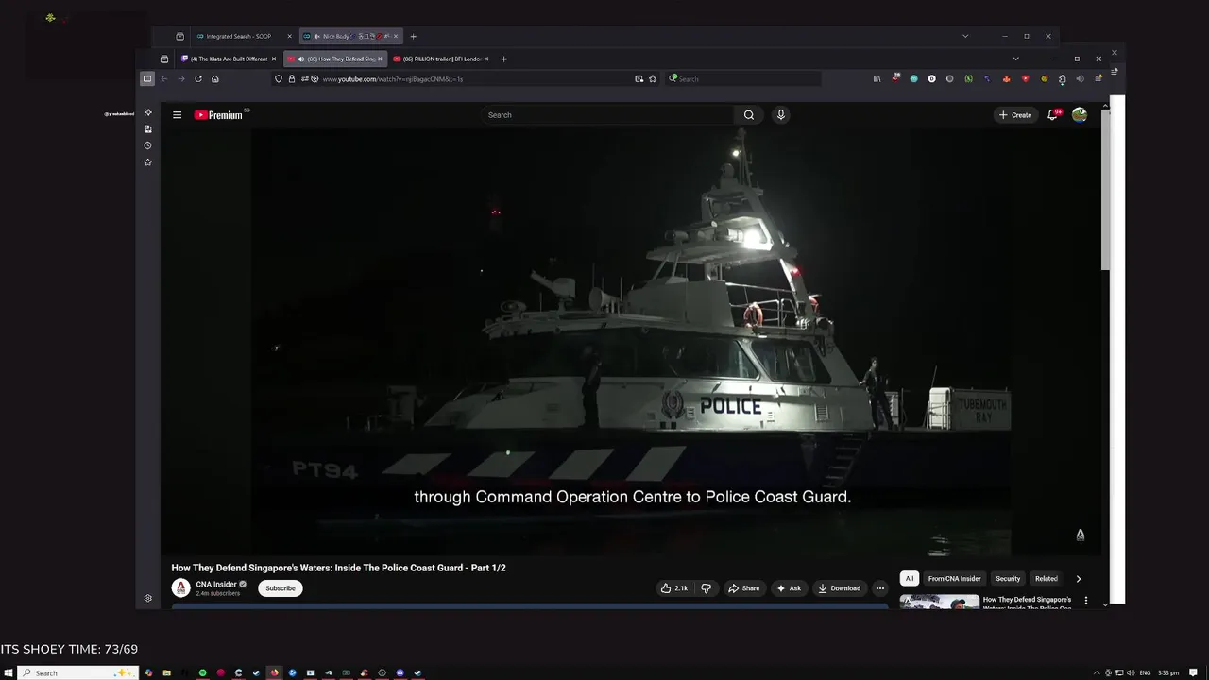
Task: Click the video player area
Action: 632,342
